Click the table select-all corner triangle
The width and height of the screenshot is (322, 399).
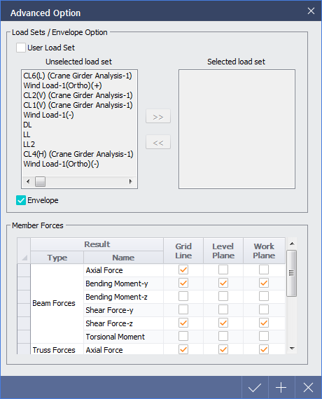(x=24, y=258)
